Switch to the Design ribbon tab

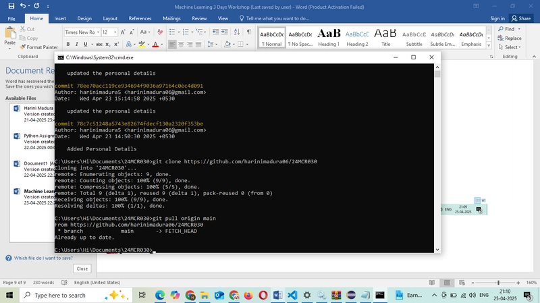pyautogui.click(x=84, y=19)
